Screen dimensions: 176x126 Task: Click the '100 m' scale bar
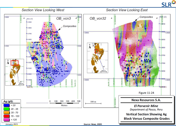coord(93,103)
